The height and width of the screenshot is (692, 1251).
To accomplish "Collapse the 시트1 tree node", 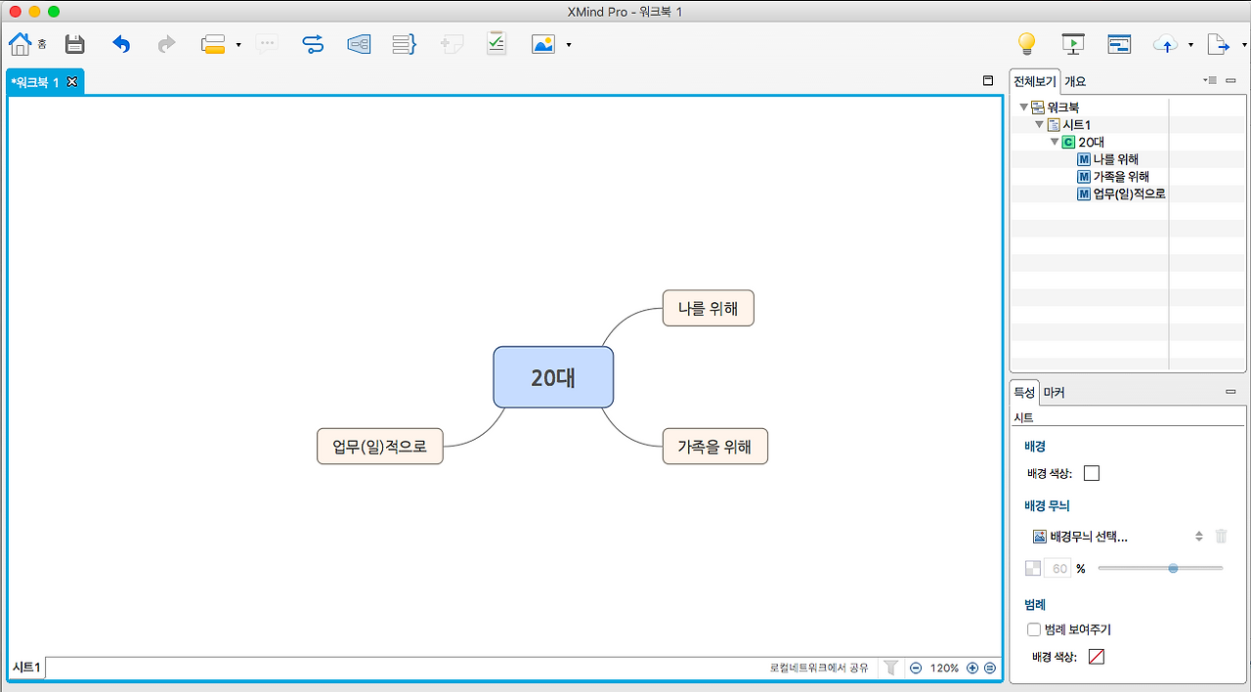I will (x=1039, y=125).
